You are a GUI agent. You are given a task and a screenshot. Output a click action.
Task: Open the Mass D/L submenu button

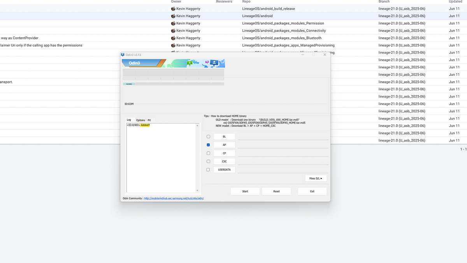[316, 178]
